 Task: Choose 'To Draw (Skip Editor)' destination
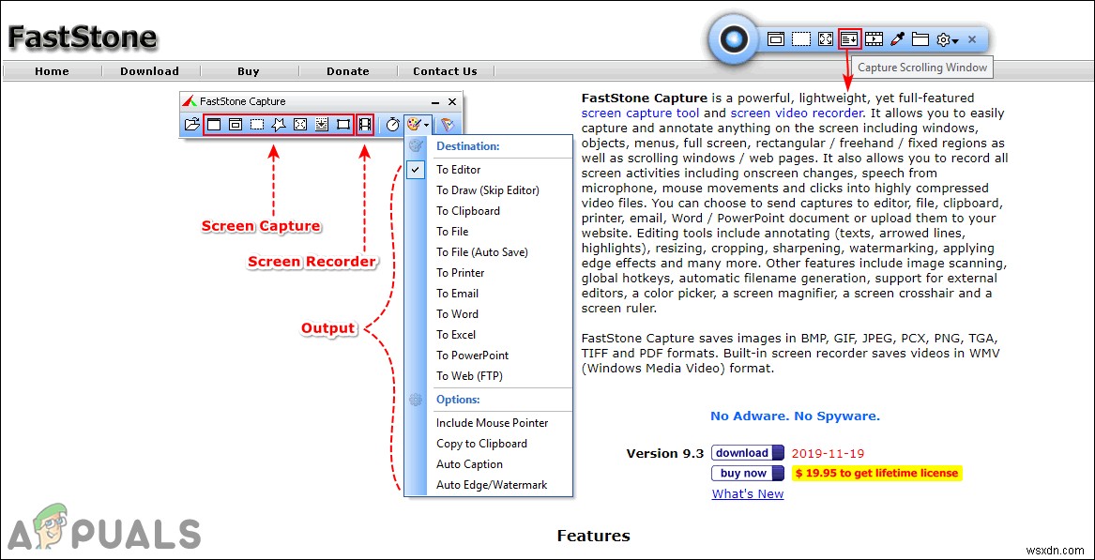tap(488, 189)
